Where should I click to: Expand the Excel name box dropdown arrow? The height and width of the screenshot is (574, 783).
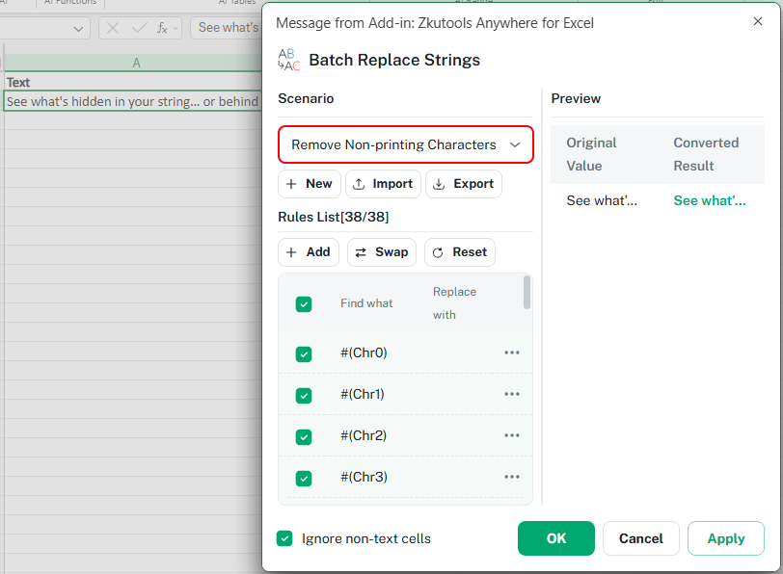coord(78,29)
